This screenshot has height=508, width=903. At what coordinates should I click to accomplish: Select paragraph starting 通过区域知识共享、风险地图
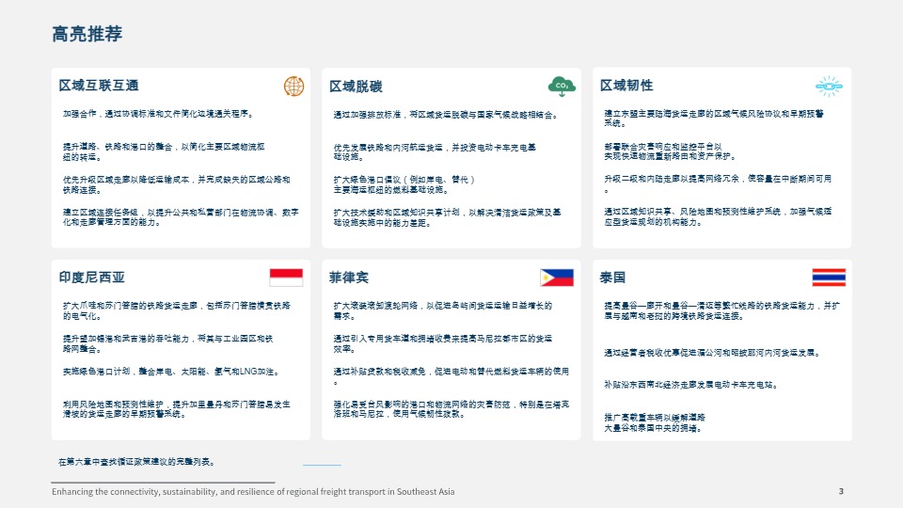click(718, 217)
